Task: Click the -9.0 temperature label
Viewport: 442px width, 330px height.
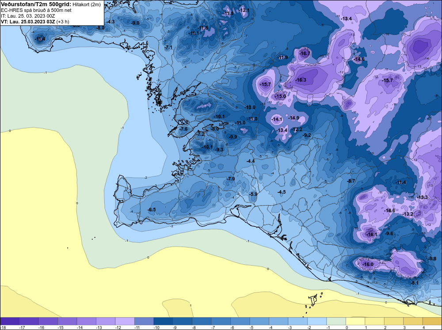Action: pyautogui.click(x=136, y=23)
